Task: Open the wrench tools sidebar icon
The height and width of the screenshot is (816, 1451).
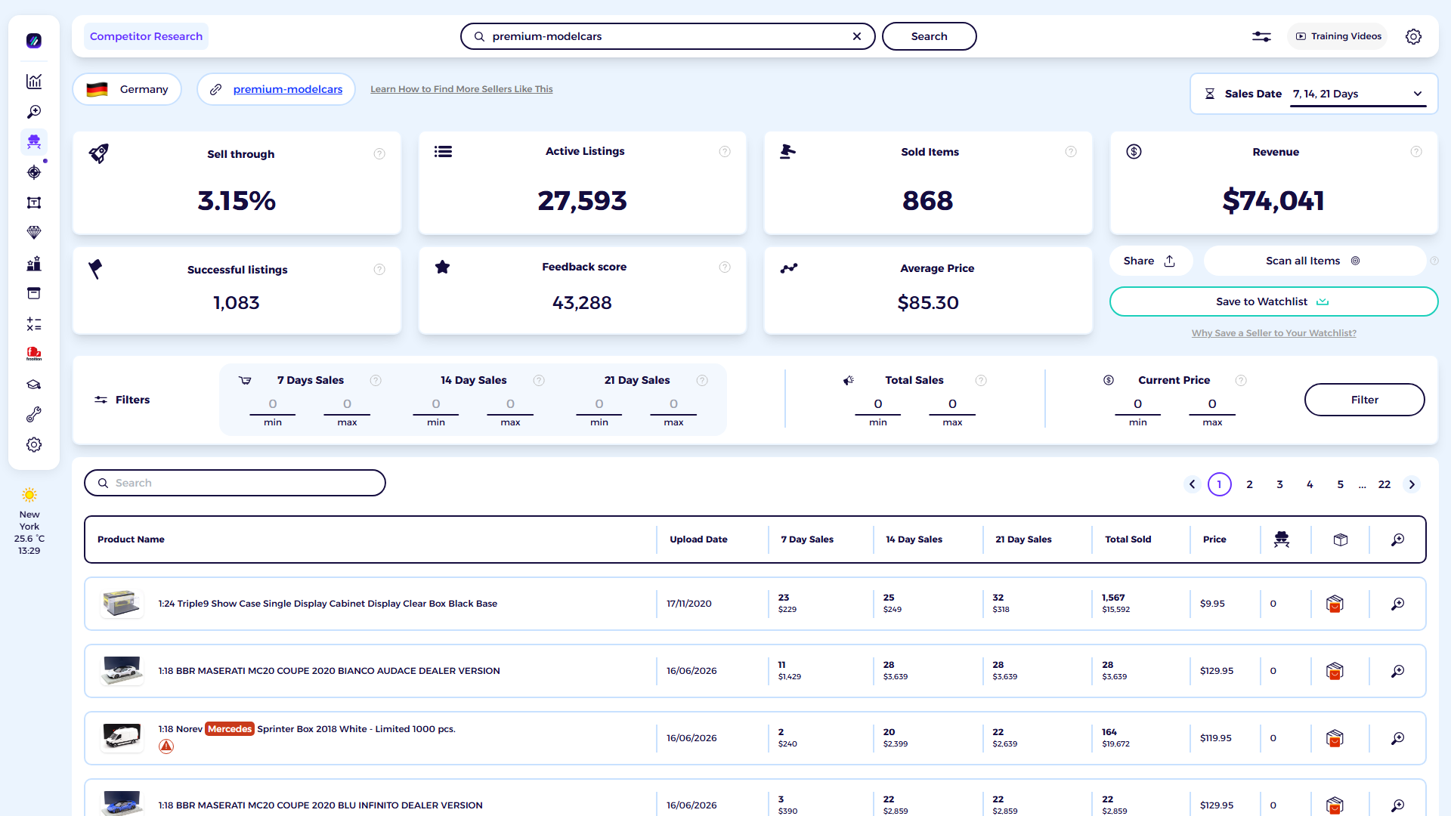Action: [x=34, y=415]
